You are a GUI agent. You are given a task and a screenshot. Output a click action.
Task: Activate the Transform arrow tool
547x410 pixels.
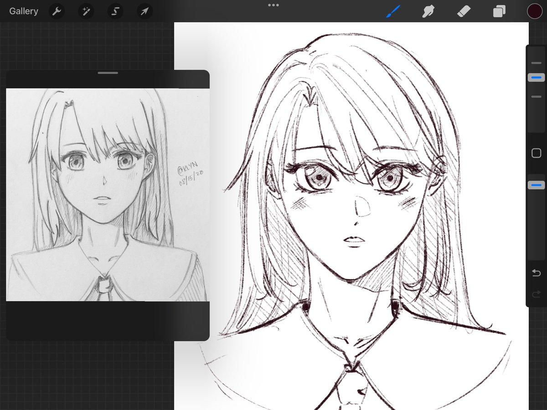click(144, 11)
